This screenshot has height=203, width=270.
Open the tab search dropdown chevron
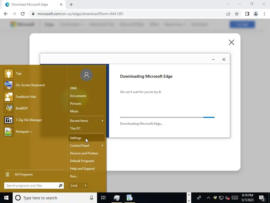(x=228, y=4)
